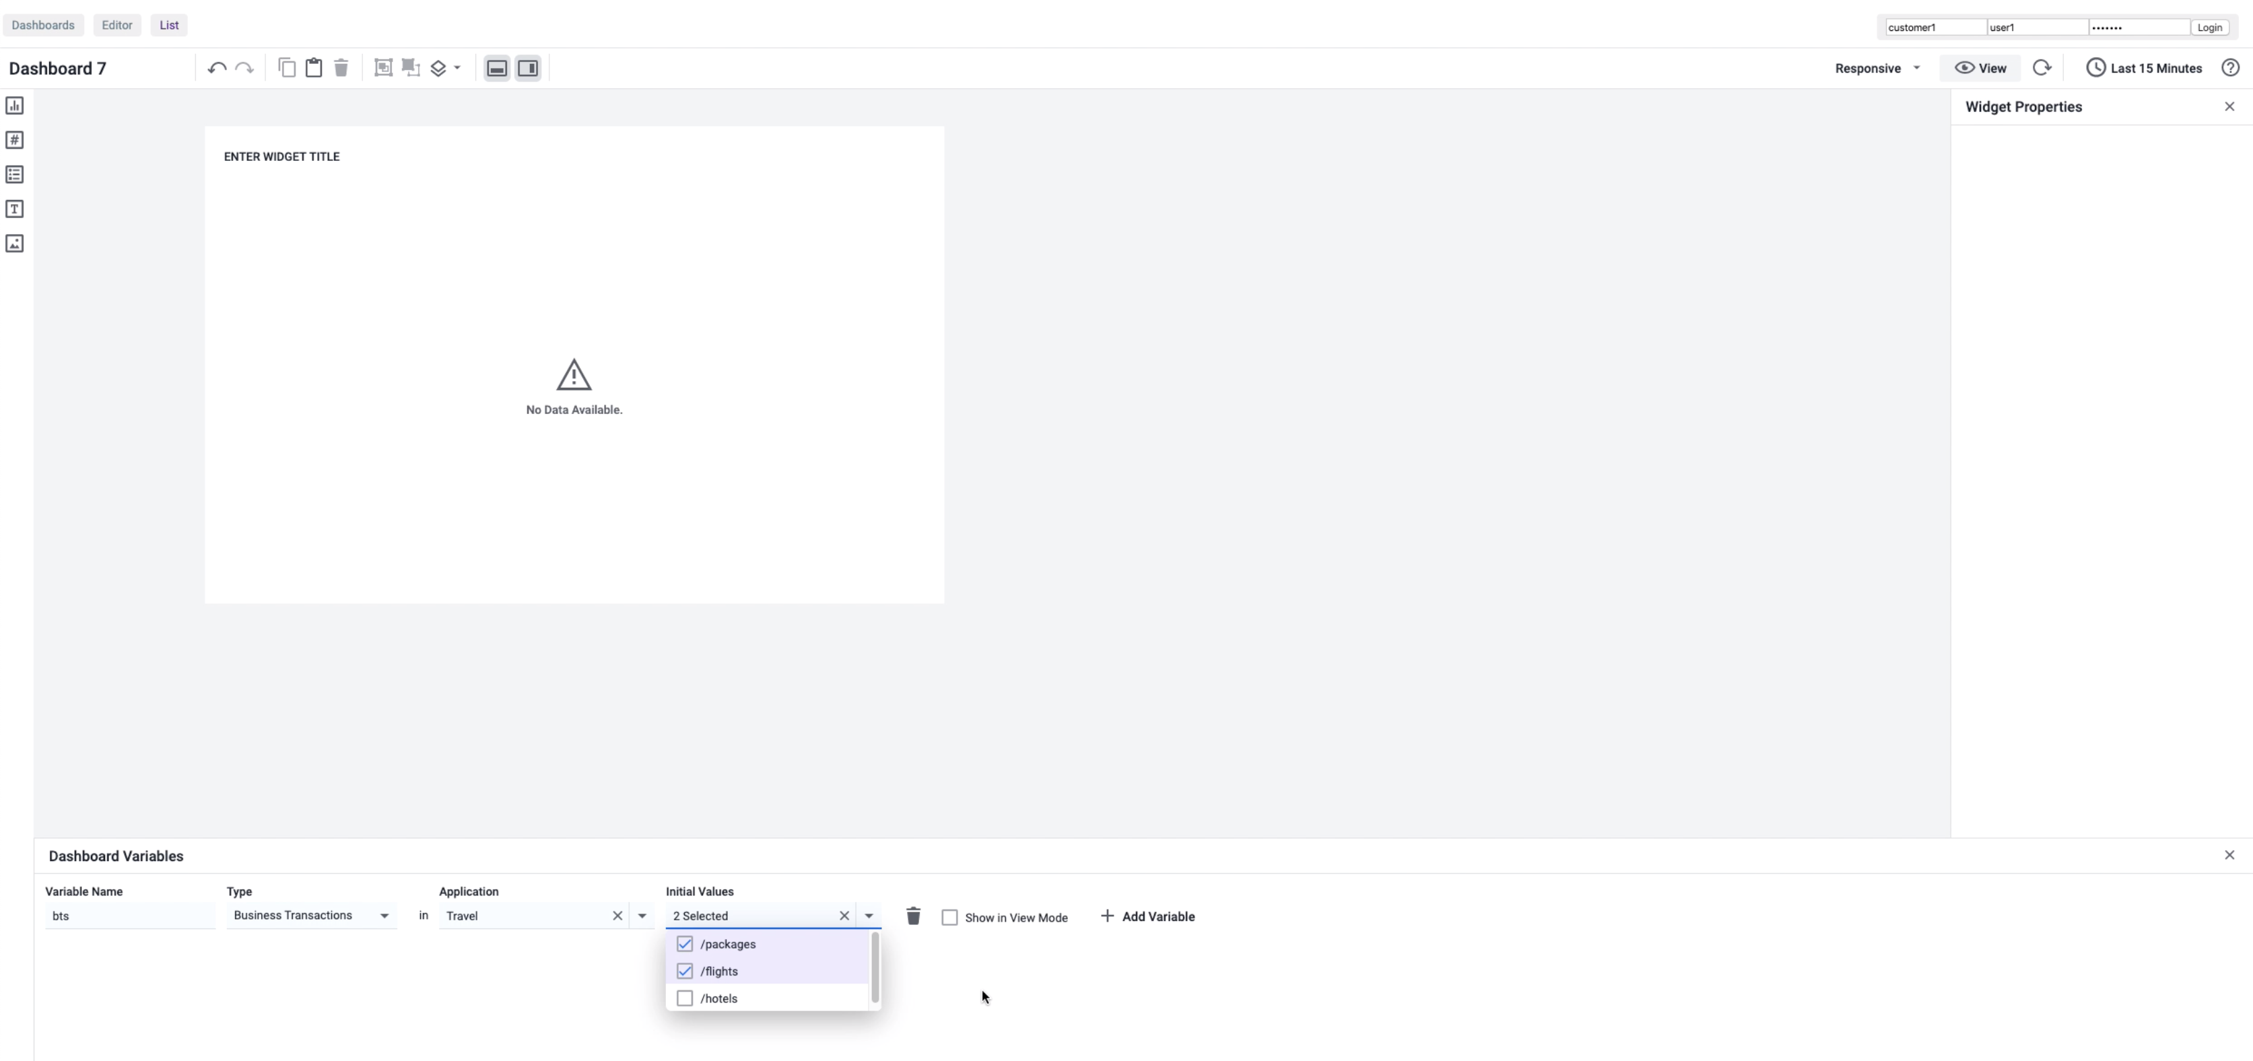Close the Widget Properties panel
This screenshot has width=2253, height=1061.
pyautogui.click(x=2229, y=107)
